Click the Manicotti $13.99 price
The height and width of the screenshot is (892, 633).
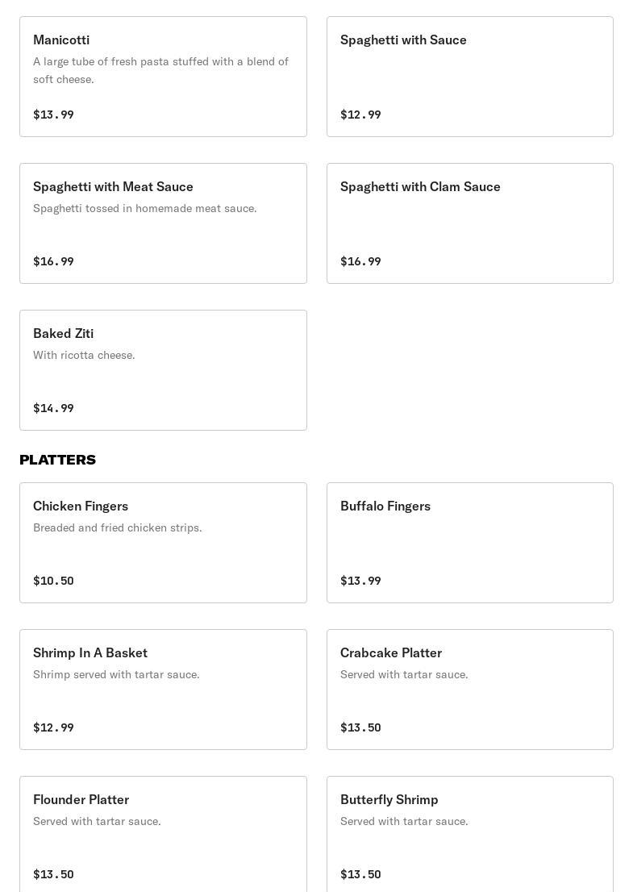(x=53, y=115)
